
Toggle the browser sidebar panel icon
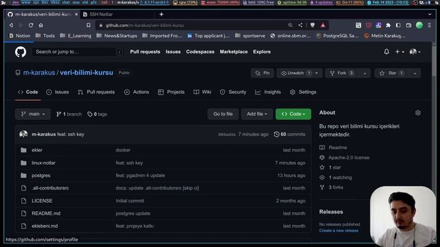point(398,25)
